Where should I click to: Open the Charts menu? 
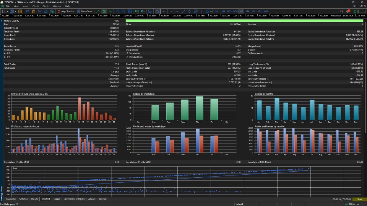coord(36,6)
